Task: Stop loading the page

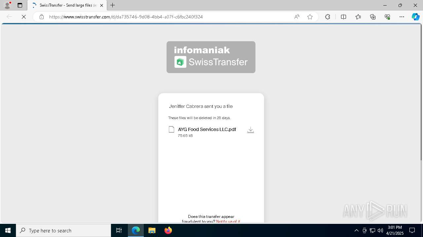Action: [x=24, y=17]
